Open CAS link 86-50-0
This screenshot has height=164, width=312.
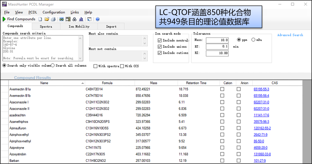click(259, 141)
